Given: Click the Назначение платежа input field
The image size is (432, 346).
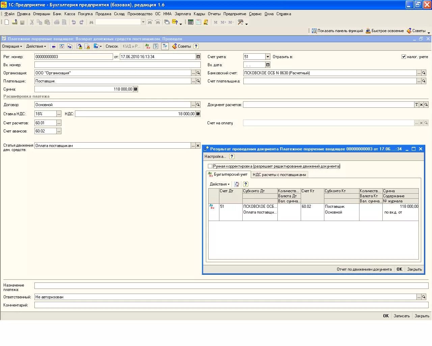Looking at the screenshot, I should pos(231,286).
